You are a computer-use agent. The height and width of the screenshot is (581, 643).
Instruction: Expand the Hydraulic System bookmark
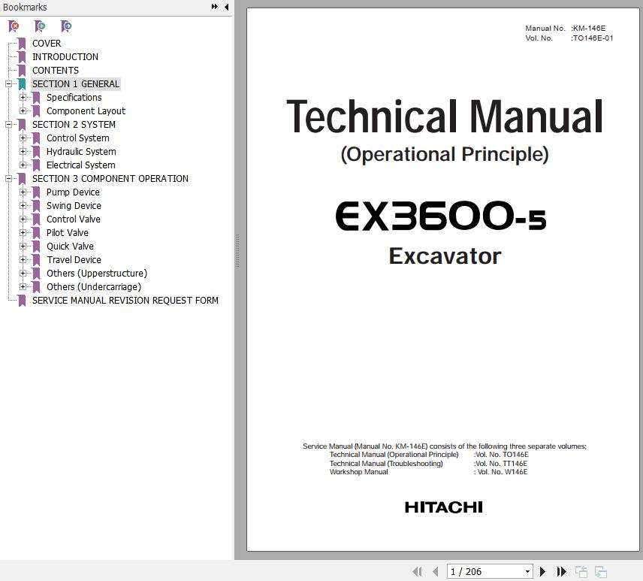click(x=23, y=151)
